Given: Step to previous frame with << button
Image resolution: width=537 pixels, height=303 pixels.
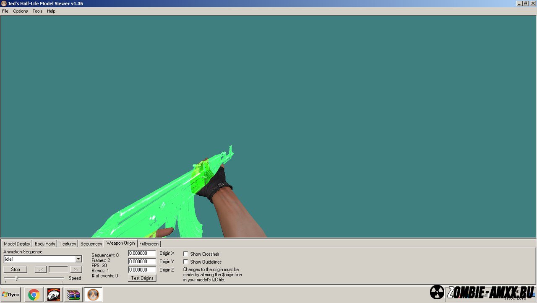Looking at the screenshot, I should click(x=40, y=269).
